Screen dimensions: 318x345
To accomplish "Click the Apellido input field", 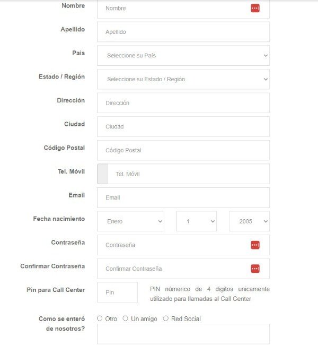I will [183, 32].
